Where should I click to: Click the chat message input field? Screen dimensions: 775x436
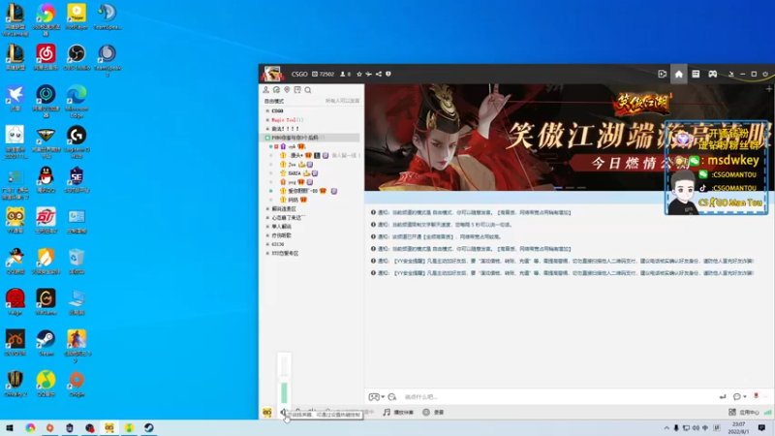pos(559,397)
